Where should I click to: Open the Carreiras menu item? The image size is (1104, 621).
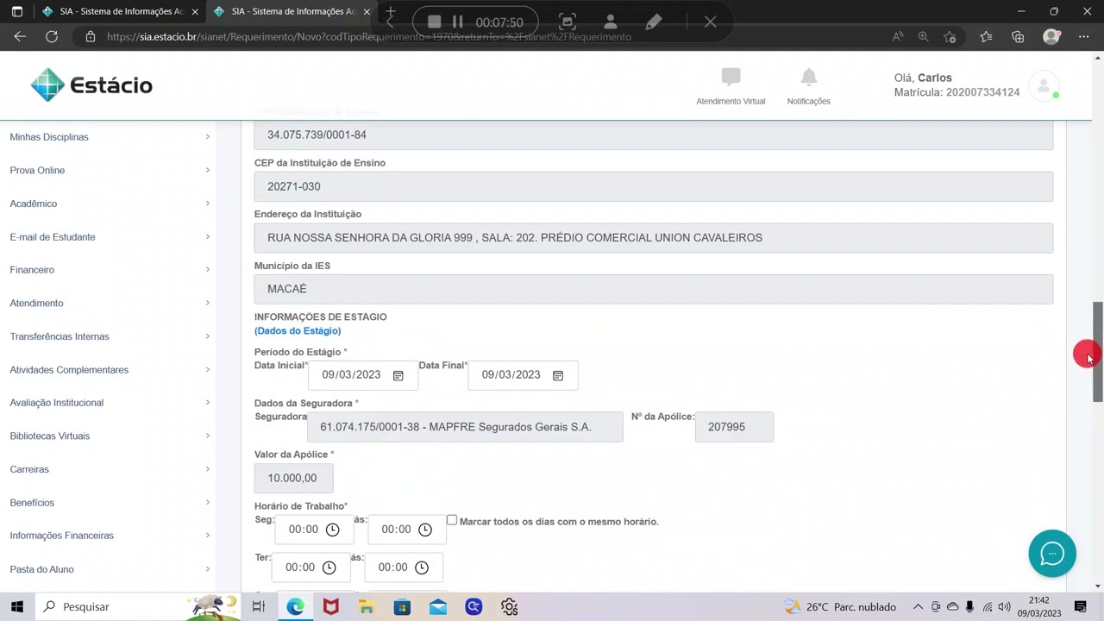point(110,469)
